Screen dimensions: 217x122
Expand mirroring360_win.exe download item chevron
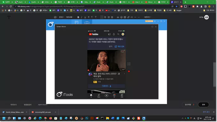[56, 112]
